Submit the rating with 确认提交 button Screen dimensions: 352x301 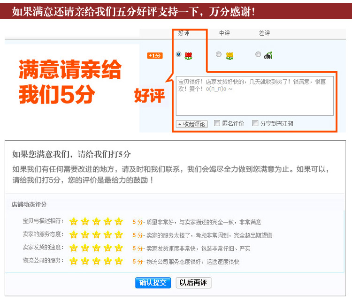click(153, 283)
